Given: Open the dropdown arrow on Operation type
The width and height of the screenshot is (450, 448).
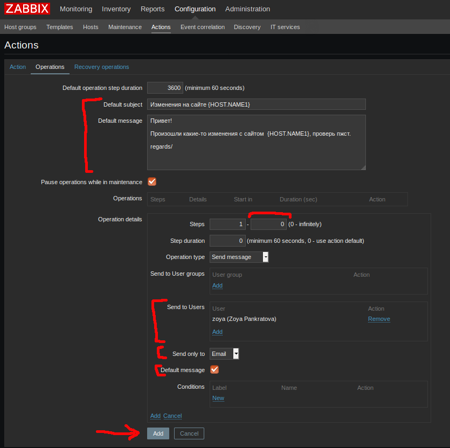Looking at the screenshot, I should tap(264, 257).
